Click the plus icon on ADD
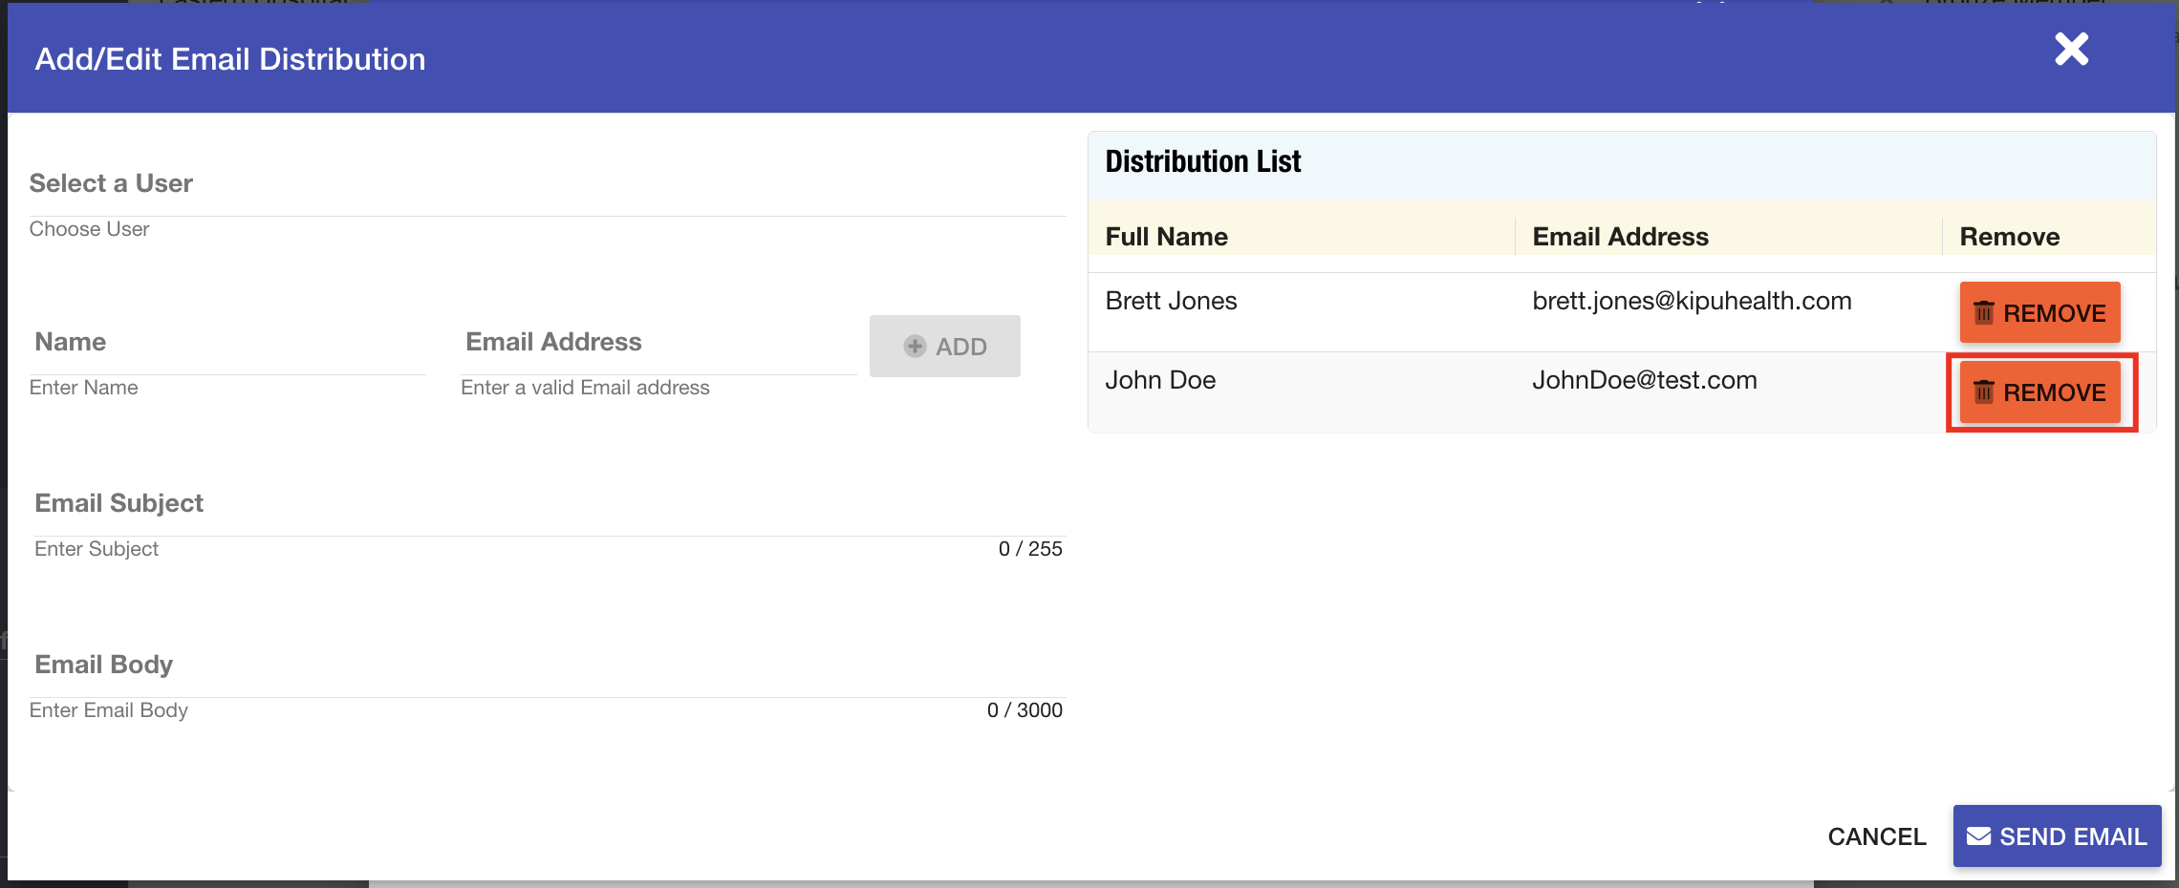This screenshot has width=2179, height=888. (915, 347)
